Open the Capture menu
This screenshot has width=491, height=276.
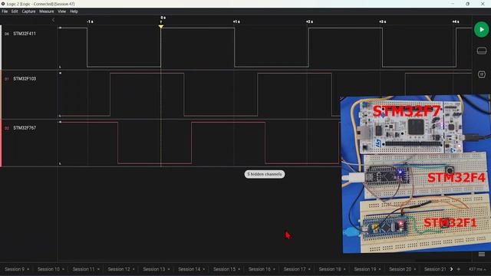[x=28, y=11]
